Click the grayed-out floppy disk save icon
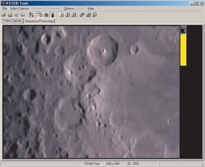This screenshot has width=205, height=167. click(23, 15)
